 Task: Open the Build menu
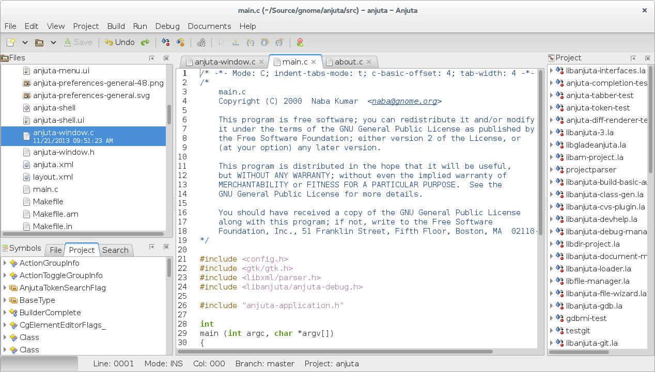(x=116, y=26)
